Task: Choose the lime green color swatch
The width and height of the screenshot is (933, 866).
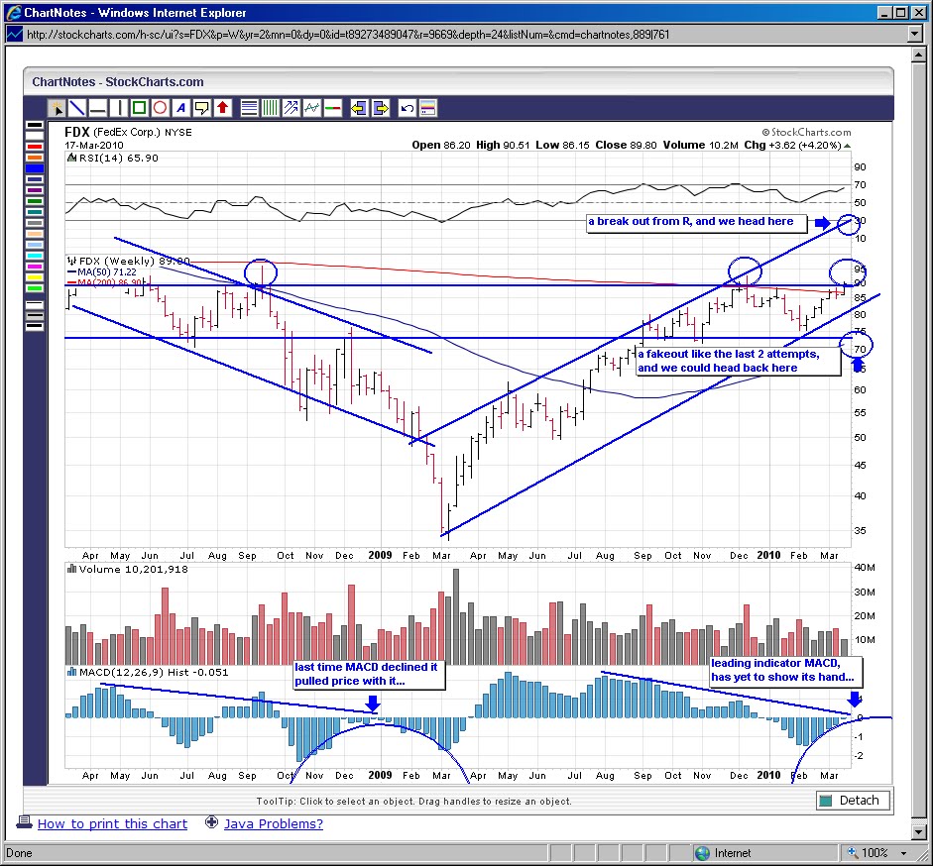Action: 35,288
